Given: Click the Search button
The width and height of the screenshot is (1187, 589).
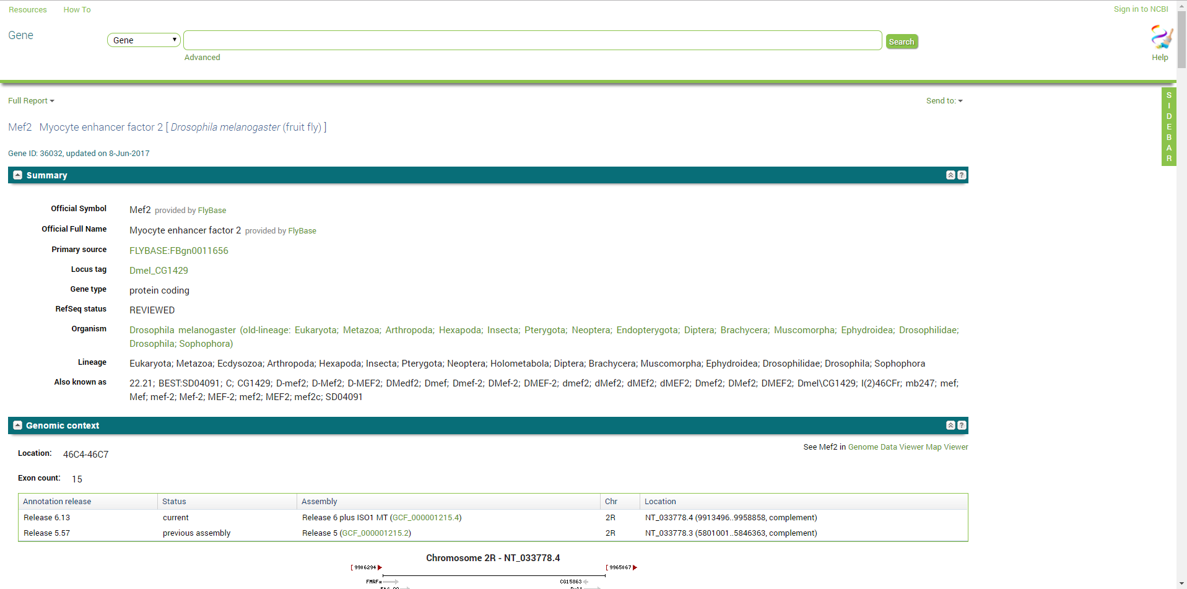Looking at the screenshot, I should pos(902,41).
